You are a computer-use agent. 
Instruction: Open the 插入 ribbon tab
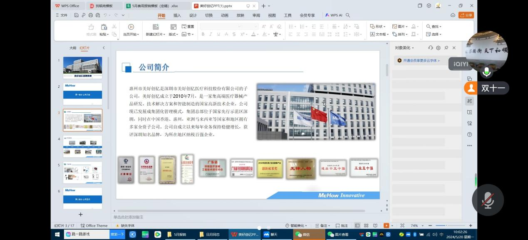177,15
